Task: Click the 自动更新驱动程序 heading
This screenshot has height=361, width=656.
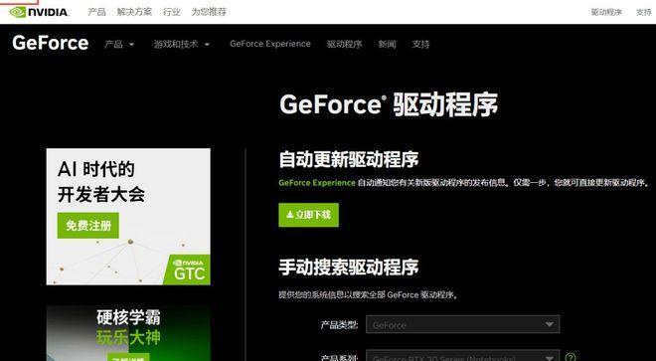Action: click(349, 159)
